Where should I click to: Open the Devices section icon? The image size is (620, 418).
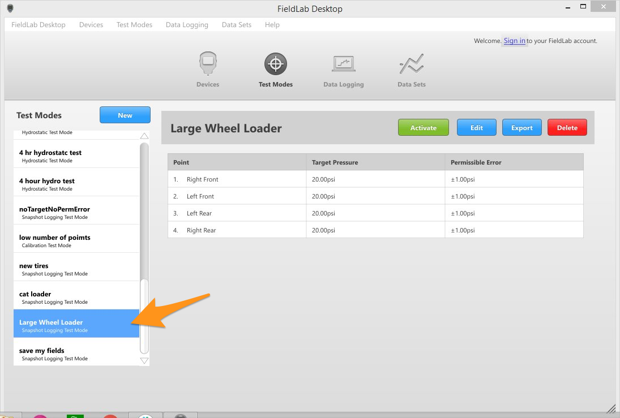[208, 63]
